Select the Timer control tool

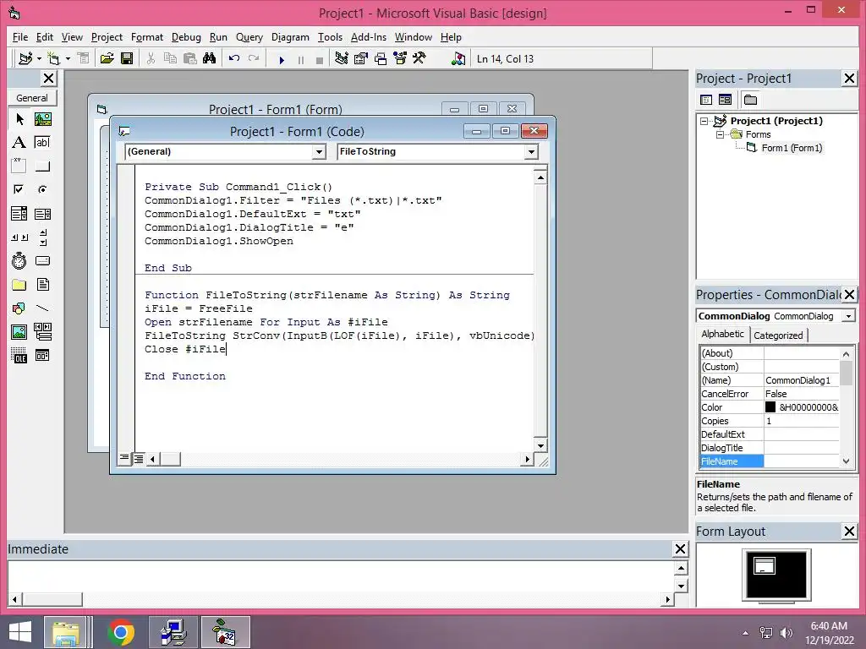click(x=19, y=260)
